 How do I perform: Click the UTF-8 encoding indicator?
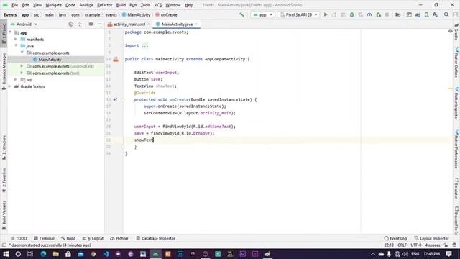tap(415, 245)
